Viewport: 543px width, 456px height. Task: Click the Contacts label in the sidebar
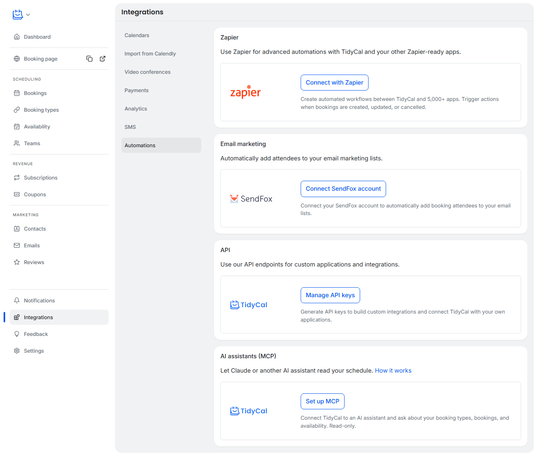pos(35,229)
